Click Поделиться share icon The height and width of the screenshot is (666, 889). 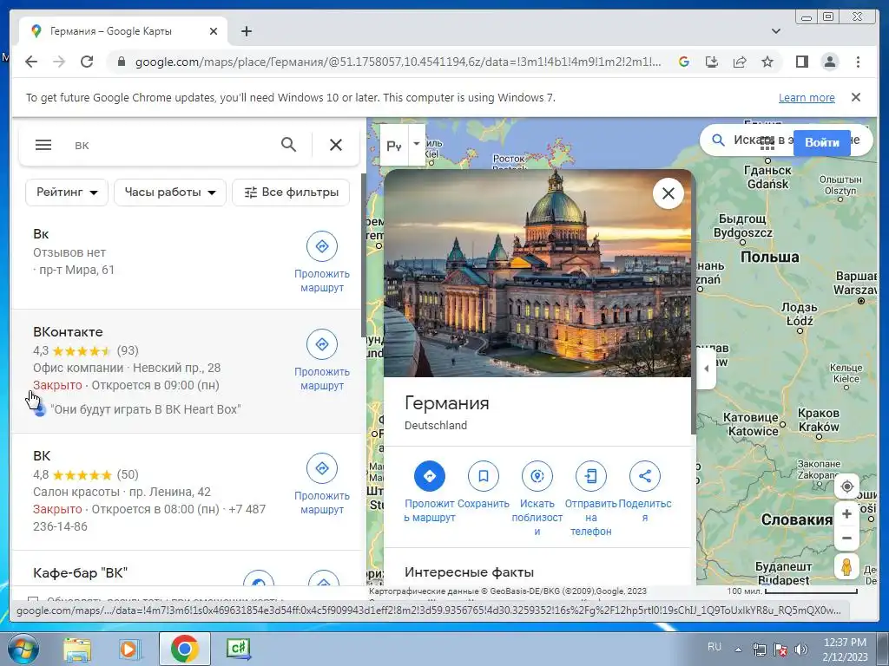[645, 476]
